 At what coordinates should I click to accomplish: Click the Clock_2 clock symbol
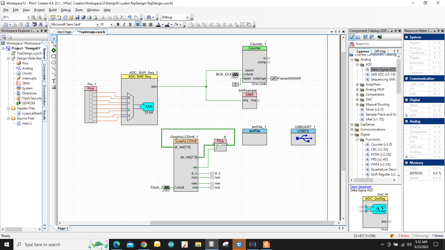(x=167, y=187)
